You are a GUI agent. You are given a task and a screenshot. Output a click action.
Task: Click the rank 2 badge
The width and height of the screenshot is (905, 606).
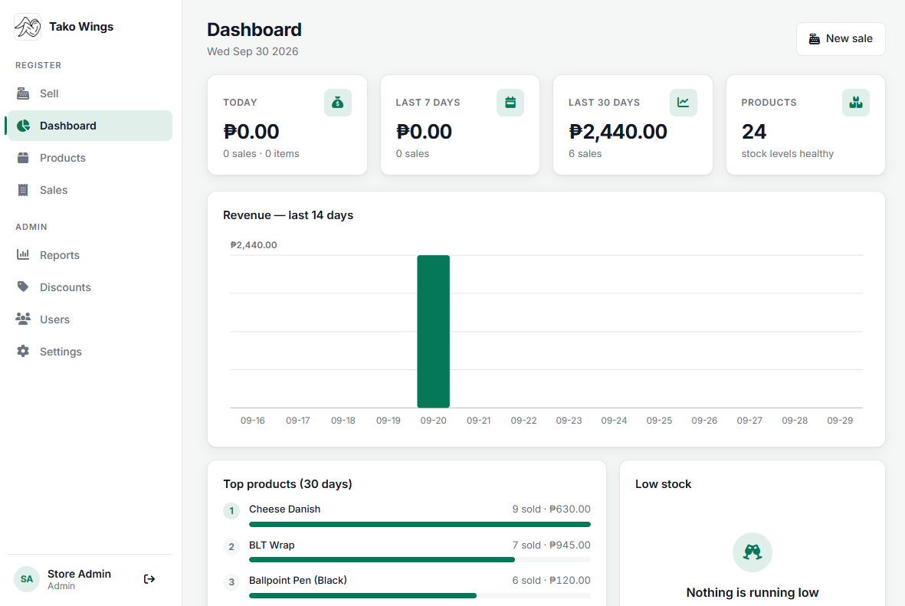(231, 546)
